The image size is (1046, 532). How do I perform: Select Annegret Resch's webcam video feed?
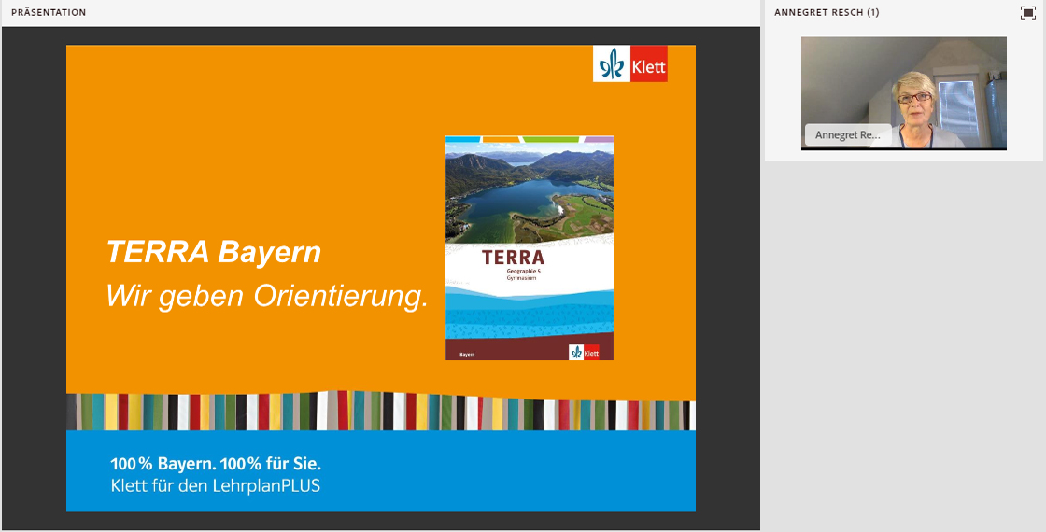click(x=903, y=93)
